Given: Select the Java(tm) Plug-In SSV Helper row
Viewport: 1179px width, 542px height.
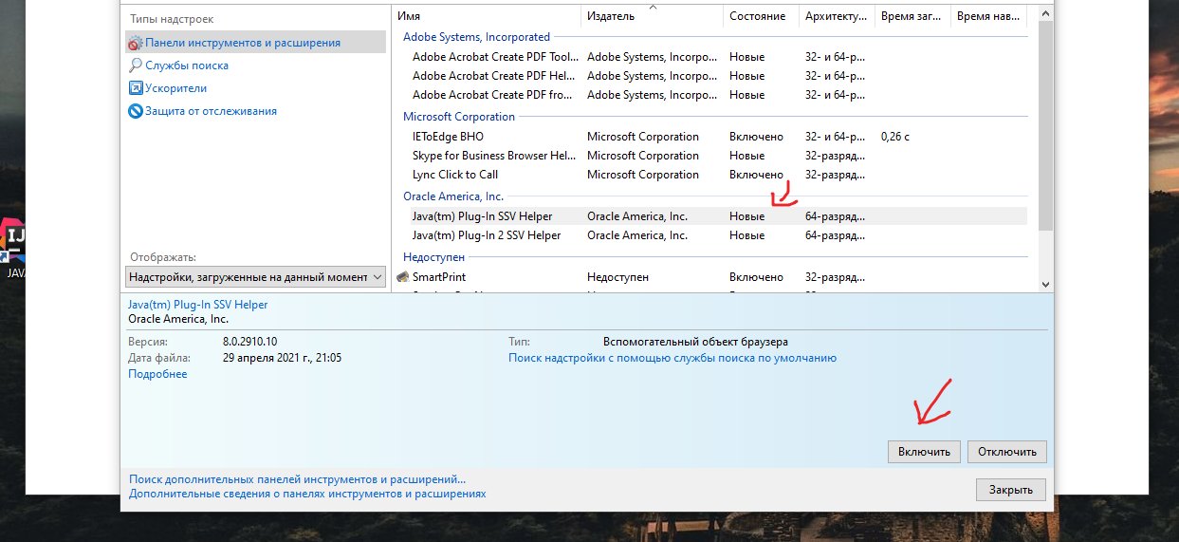Looking at the screenshot, I should tap(710, 216).
